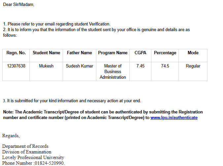Click the Program Name column header
The width and height of the screenshot is (223, 166).
[x=113, y=53]
